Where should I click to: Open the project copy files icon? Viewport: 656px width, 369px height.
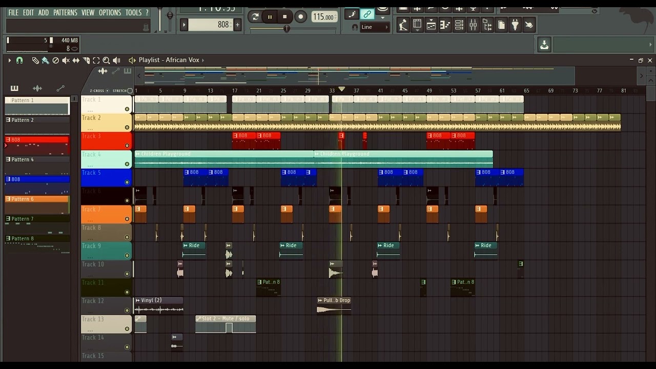501,24
